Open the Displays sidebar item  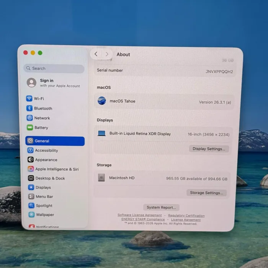pyautogui.click(x=43, y=188)
